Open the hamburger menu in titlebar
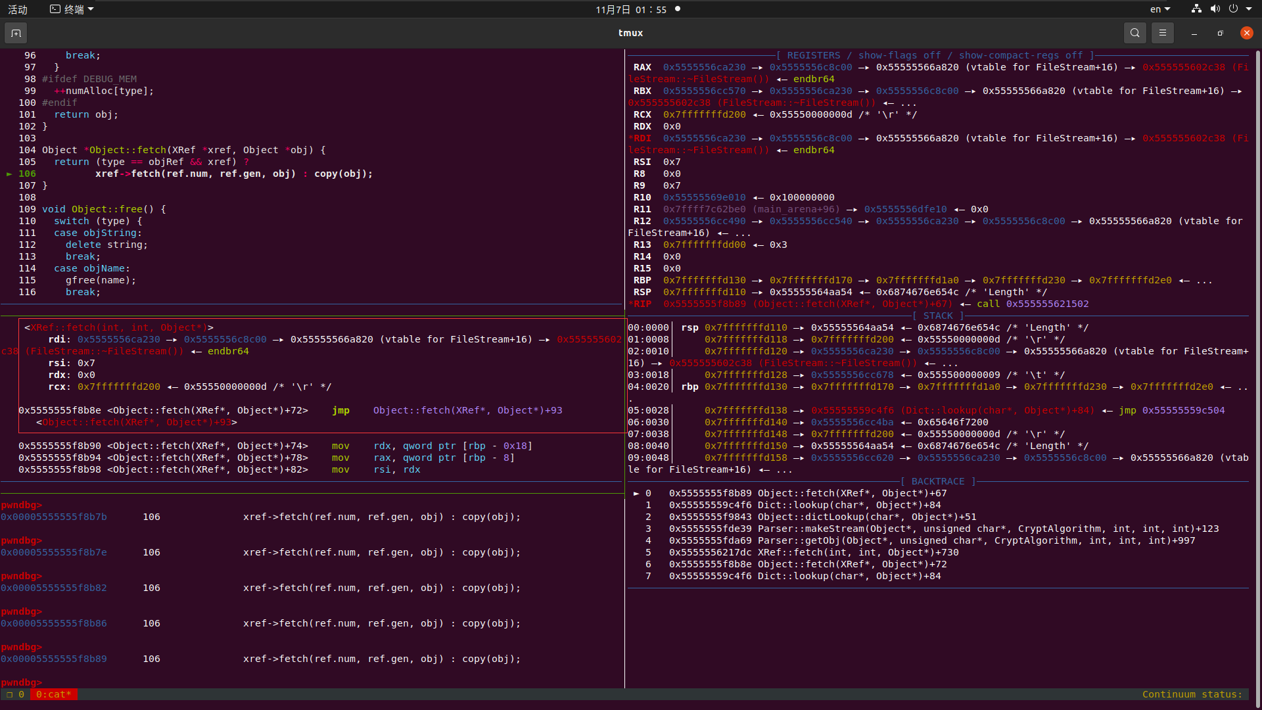Viewport: 1262px width, 710px height. 1162,33
